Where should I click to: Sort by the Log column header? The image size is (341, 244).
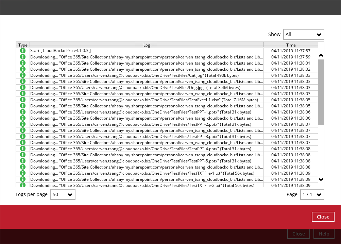point(147,45)
